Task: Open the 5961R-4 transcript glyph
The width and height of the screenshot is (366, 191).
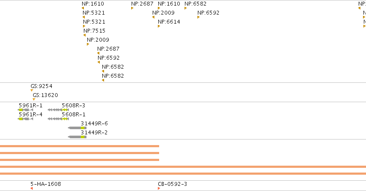Action: point(25,119)
